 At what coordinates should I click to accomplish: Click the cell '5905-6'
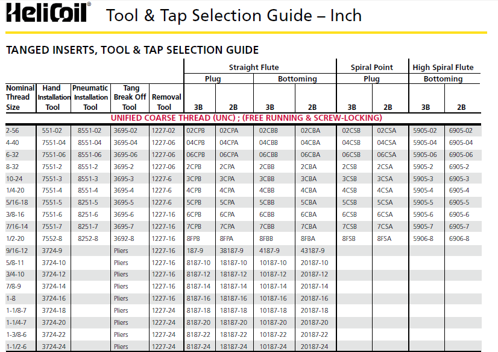[x=423, y=214]
